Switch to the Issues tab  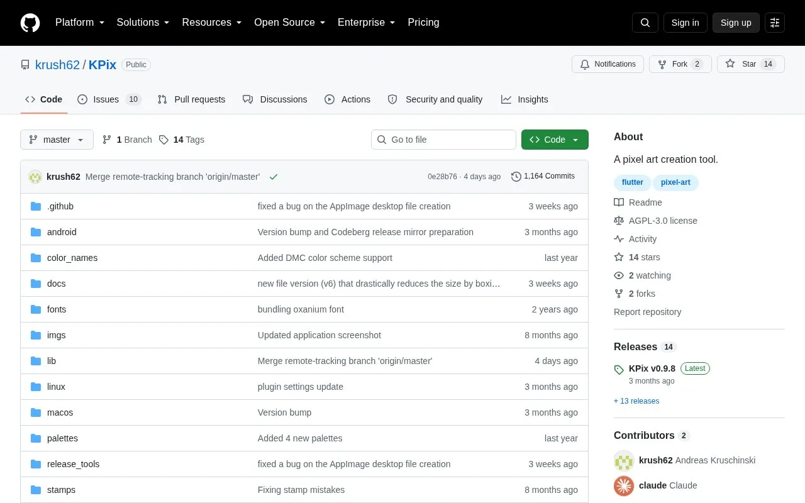109,99
